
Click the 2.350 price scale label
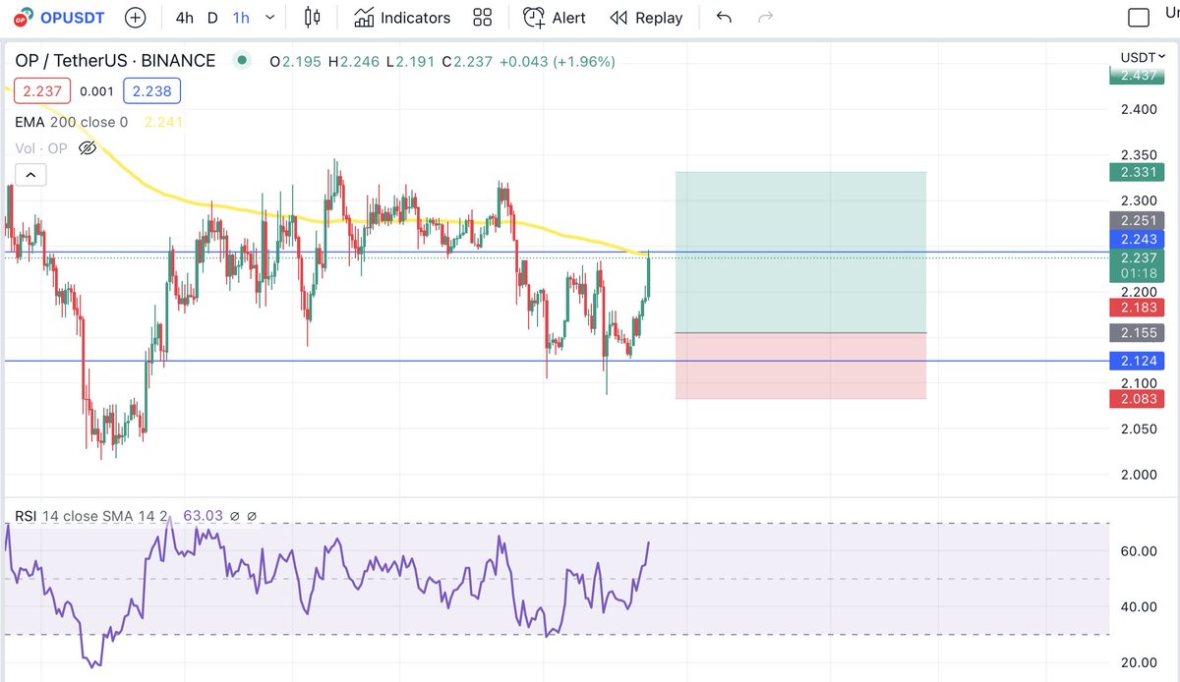click(x=1141, y=154)
